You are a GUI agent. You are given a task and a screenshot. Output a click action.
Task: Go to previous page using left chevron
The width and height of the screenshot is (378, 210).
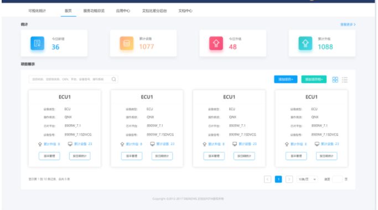coord(268,179)
